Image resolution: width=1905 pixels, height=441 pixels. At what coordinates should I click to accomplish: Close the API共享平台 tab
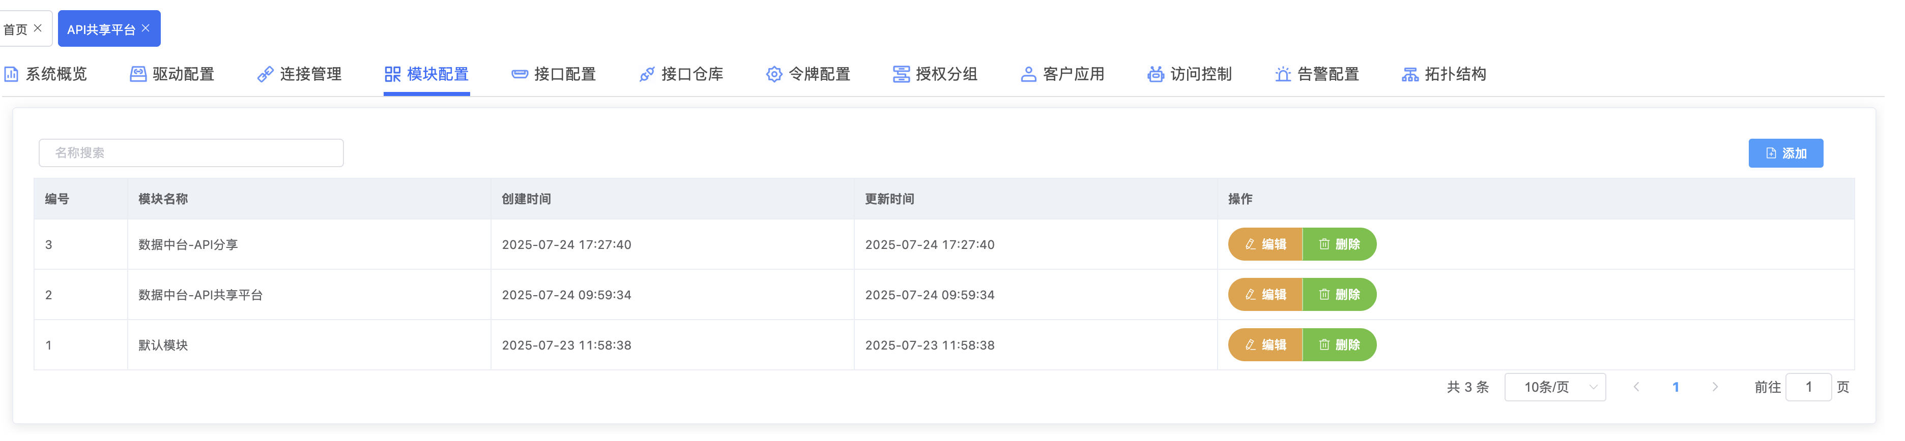pos(146,28)
